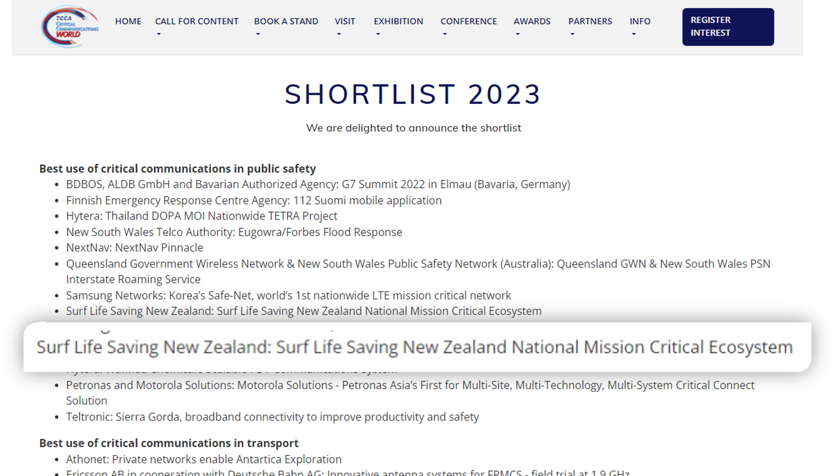The width and height of the screenshot is (835, 476).
Task: Click the enlarged Surf Life Saving New Zealand text
Action: (414, 347)
